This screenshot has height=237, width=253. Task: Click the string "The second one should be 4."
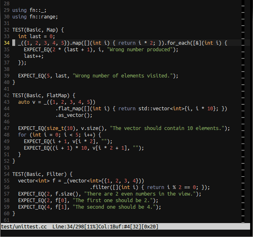114,207
